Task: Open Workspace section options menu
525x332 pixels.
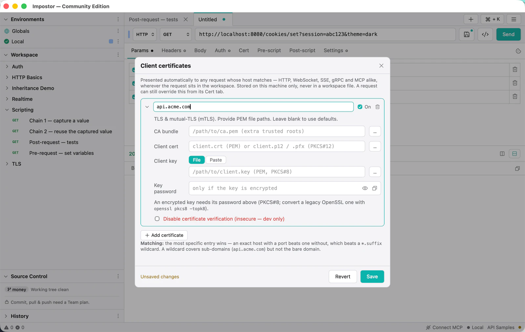Action: [x=118, y=55]
